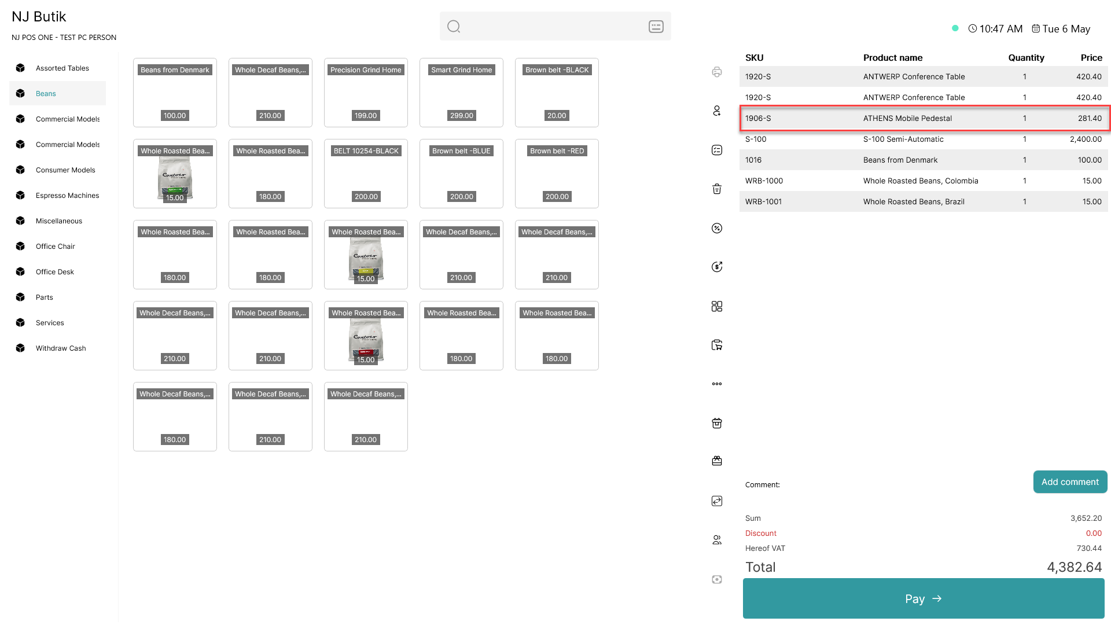Click the Pay button
The height and width of the screenshot is (625, 1111).
pos(924,598)
